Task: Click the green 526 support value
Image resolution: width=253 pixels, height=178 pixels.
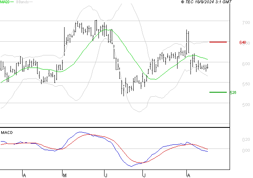Action: [x=233, y=93]
